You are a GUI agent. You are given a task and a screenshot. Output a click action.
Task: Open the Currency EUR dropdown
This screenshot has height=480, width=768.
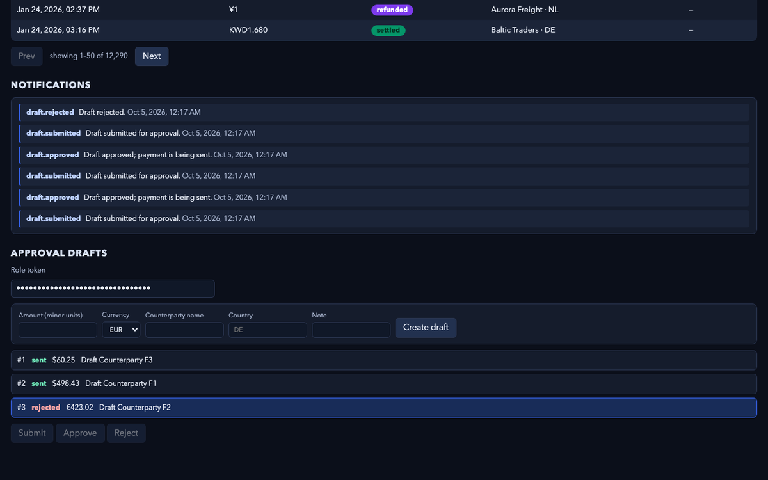coord(121,330)
